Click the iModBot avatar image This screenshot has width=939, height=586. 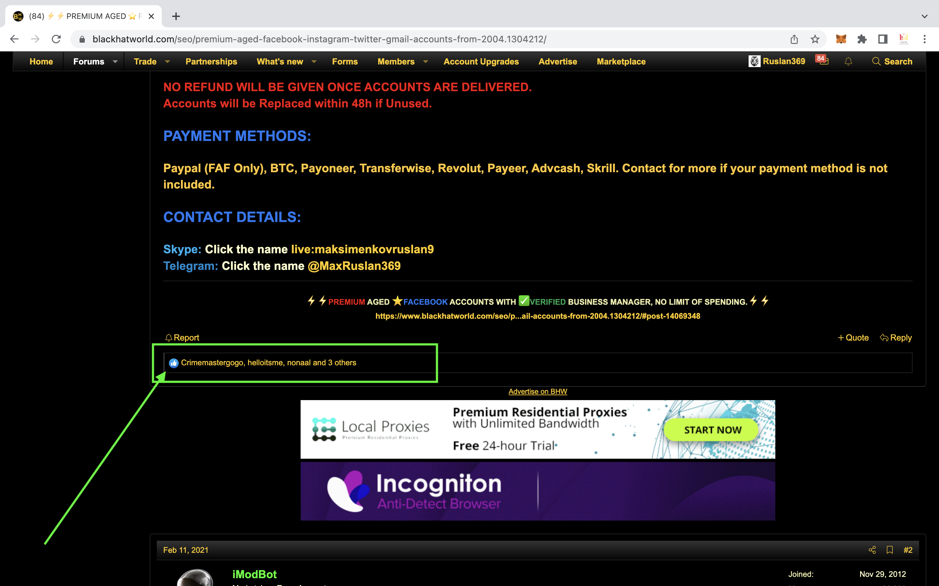pos(195,578)
